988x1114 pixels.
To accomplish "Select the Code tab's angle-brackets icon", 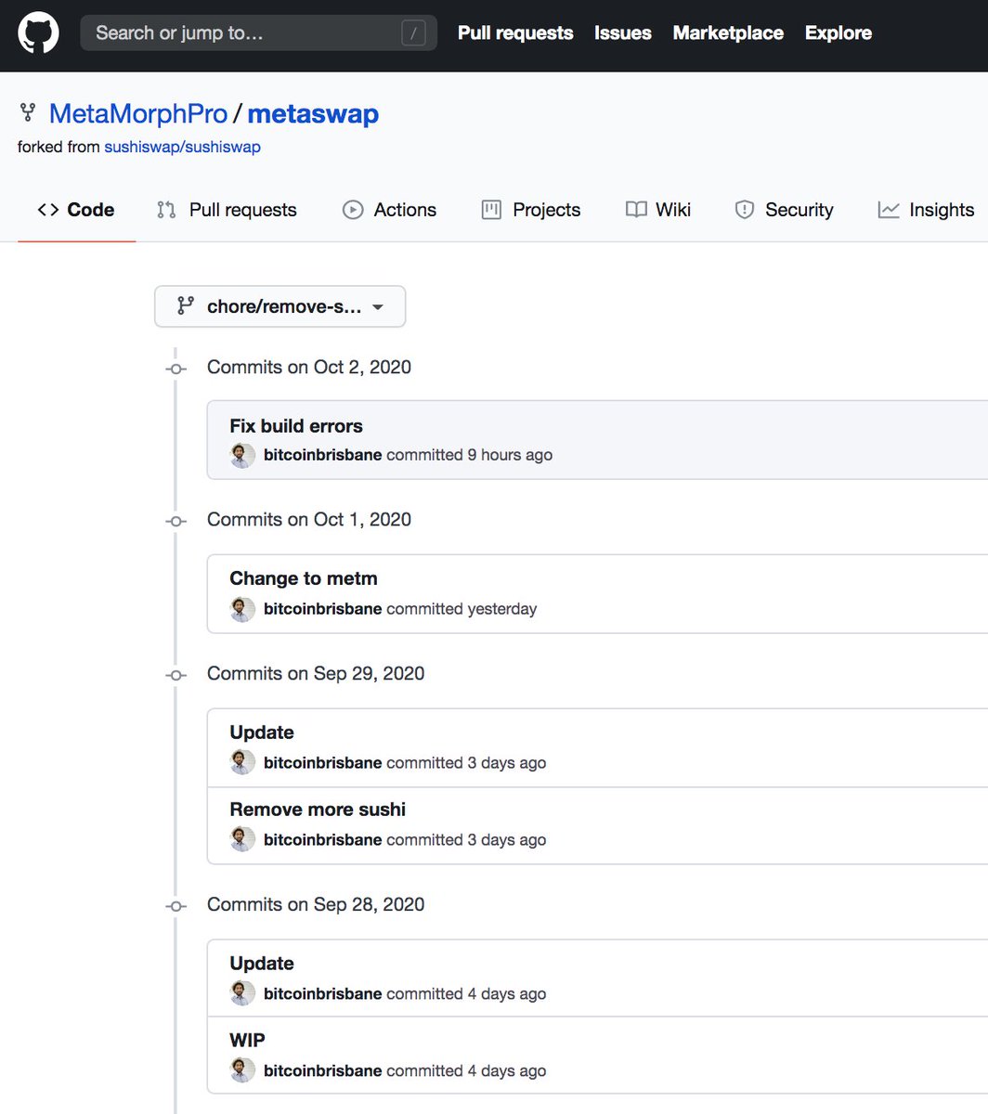I will [47, 210].
